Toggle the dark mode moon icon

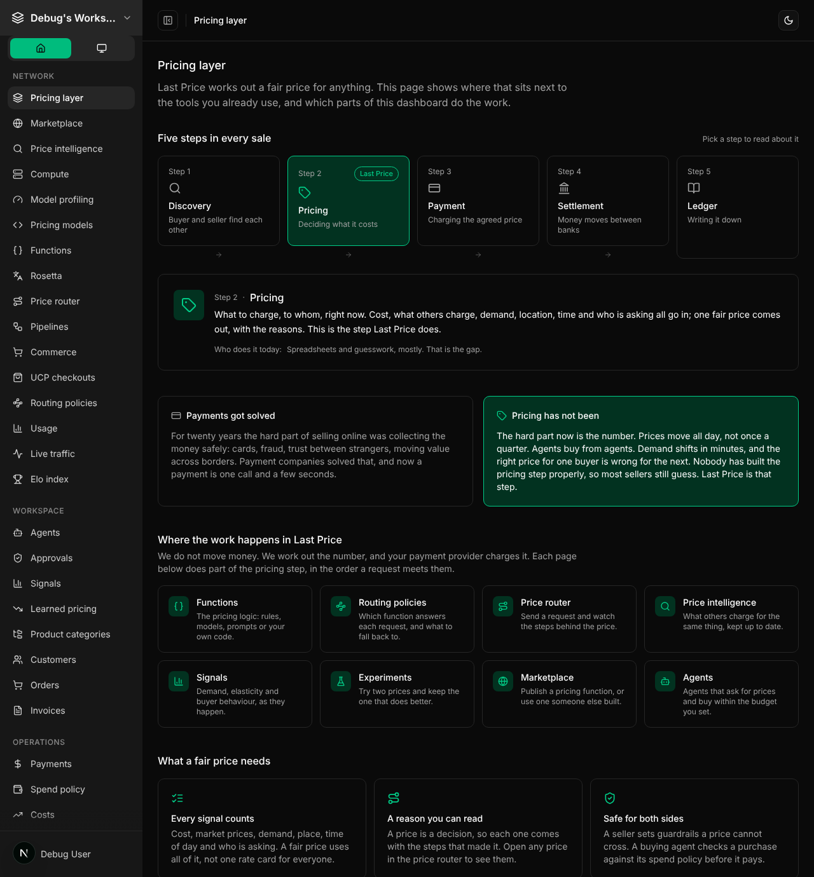tap(789, 20)
